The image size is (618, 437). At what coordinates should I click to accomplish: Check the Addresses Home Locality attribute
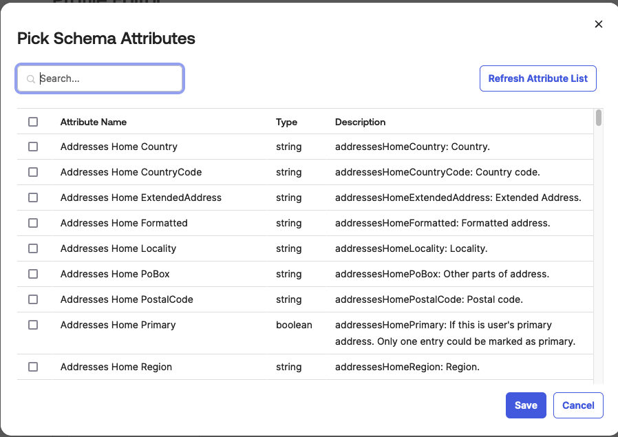pyautogui.click(x=32, y=248)
